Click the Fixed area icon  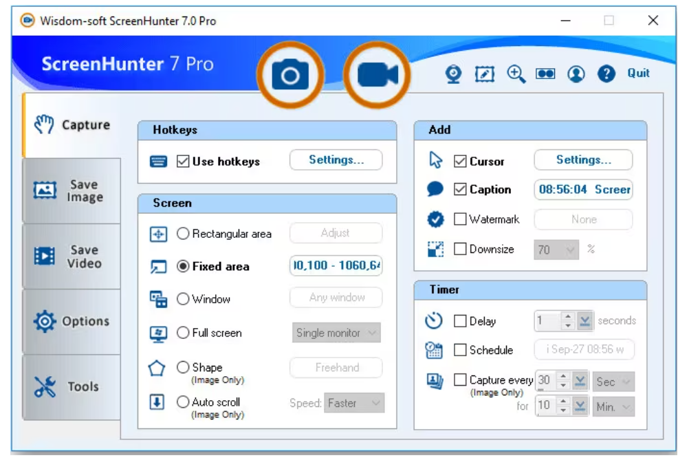coord(158,266)
